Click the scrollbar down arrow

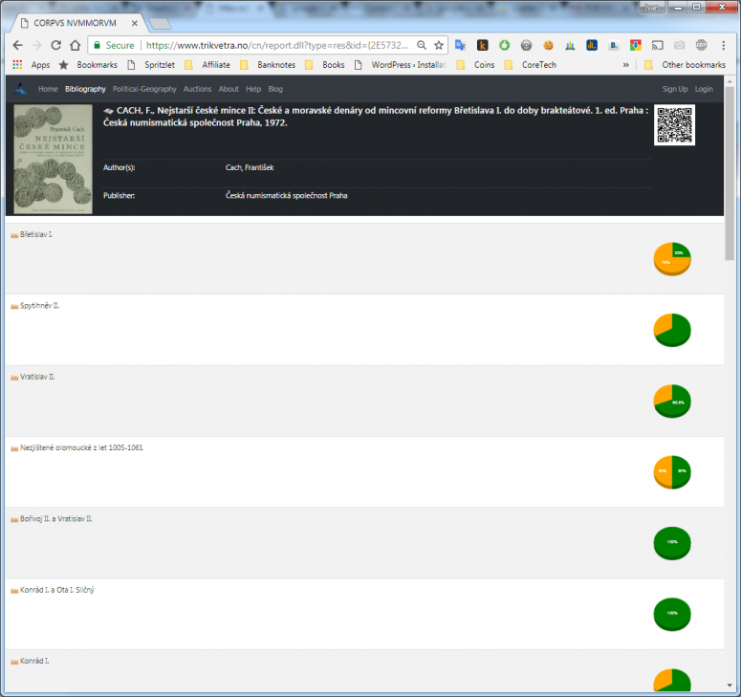click(730, 686)
